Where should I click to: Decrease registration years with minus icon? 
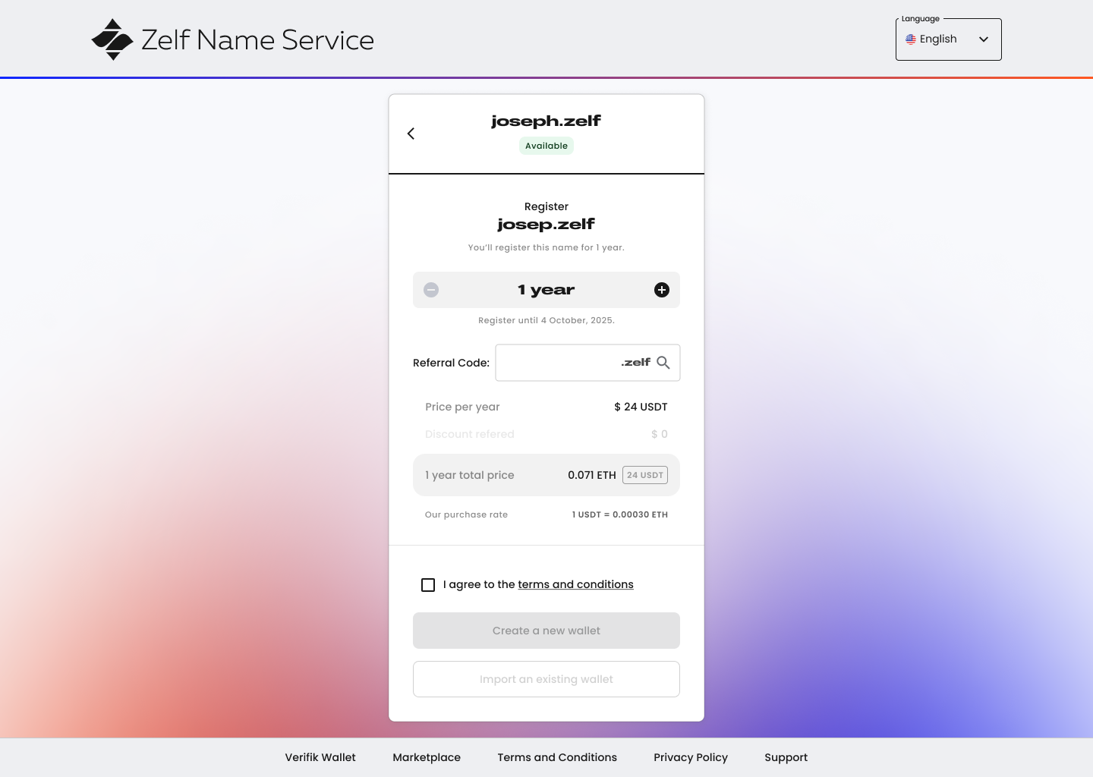click(431, 290)
